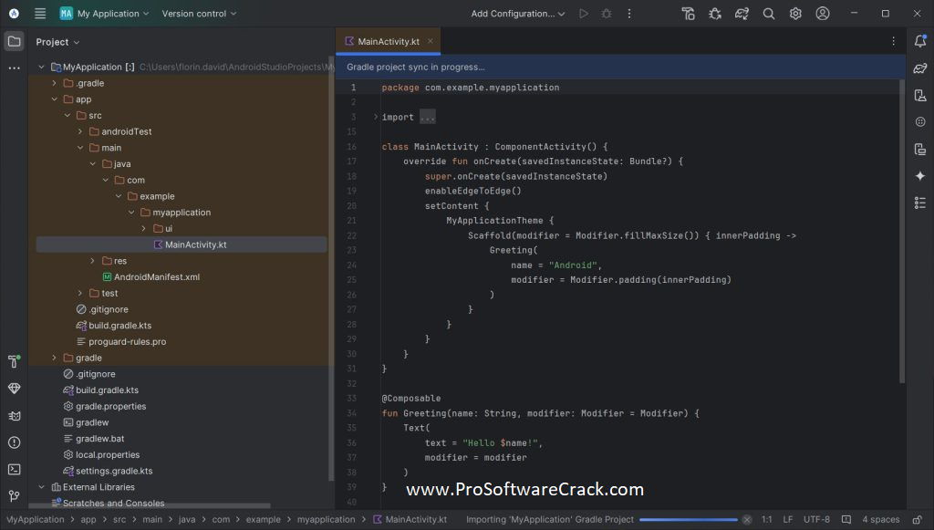This screenshot has height=530, width=934.
Task: Expand the ui folder
Action: (143, 229)
